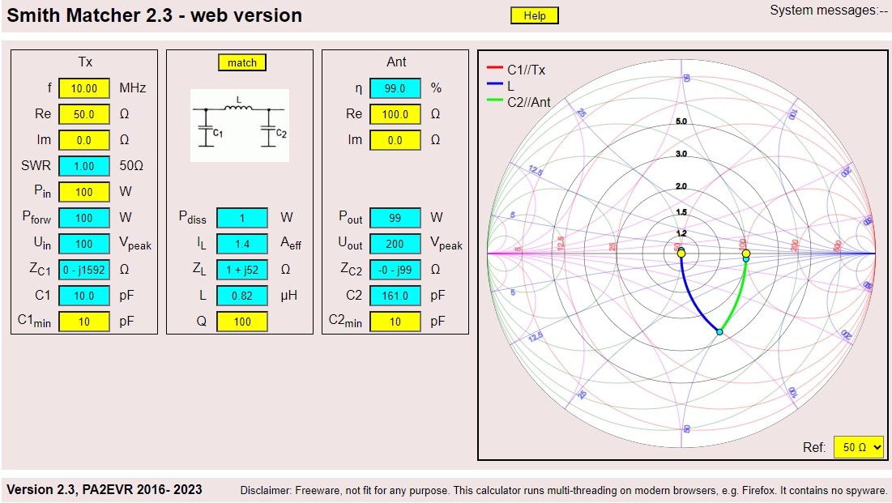Click the Tx Im 0.0 field

[x=84, y=140]
